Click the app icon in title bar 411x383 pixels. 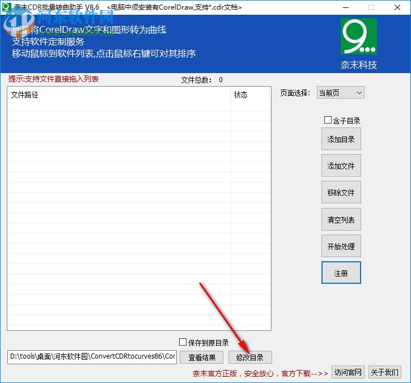tap(6, 7)
